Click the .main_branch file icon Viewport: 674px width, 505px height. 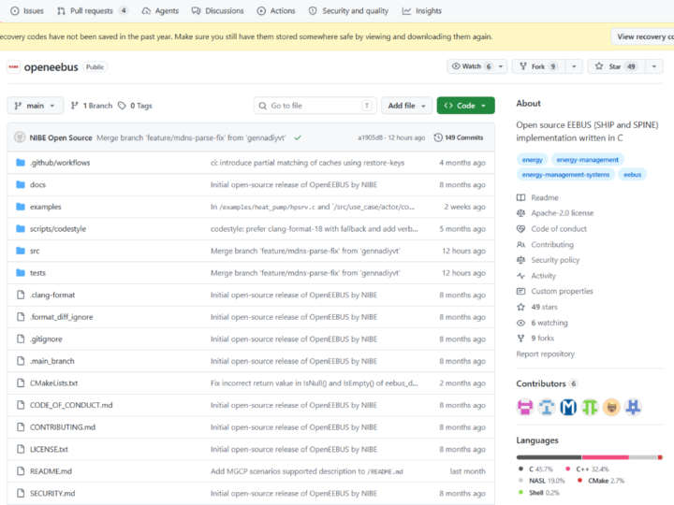(21, 361)
